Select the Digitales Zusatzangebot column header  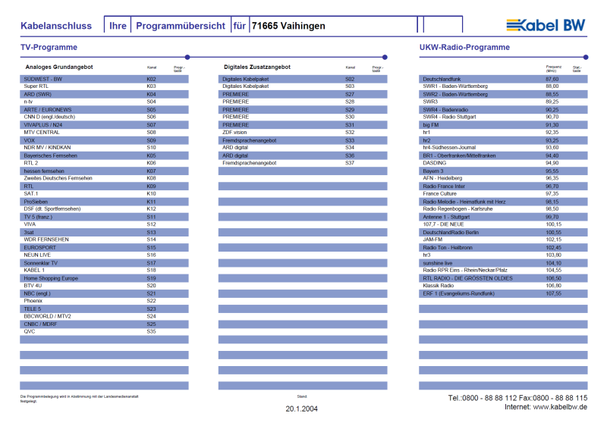(x=257, y=67)
